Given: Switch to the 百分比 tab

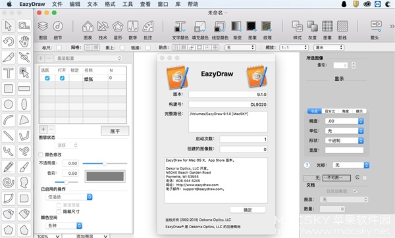Looking at the screenshot, I should point(330,111).
